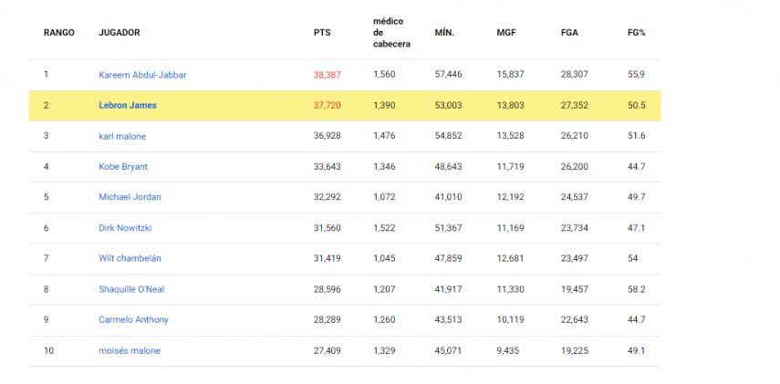Open Dirk Nowitzki player link
The image size is (780, 384).
(126, 228)
